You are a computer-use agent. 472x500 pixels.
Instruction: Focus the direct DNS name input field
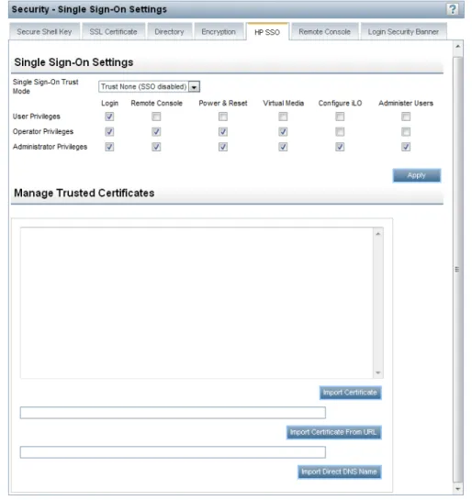pos(173,452)
